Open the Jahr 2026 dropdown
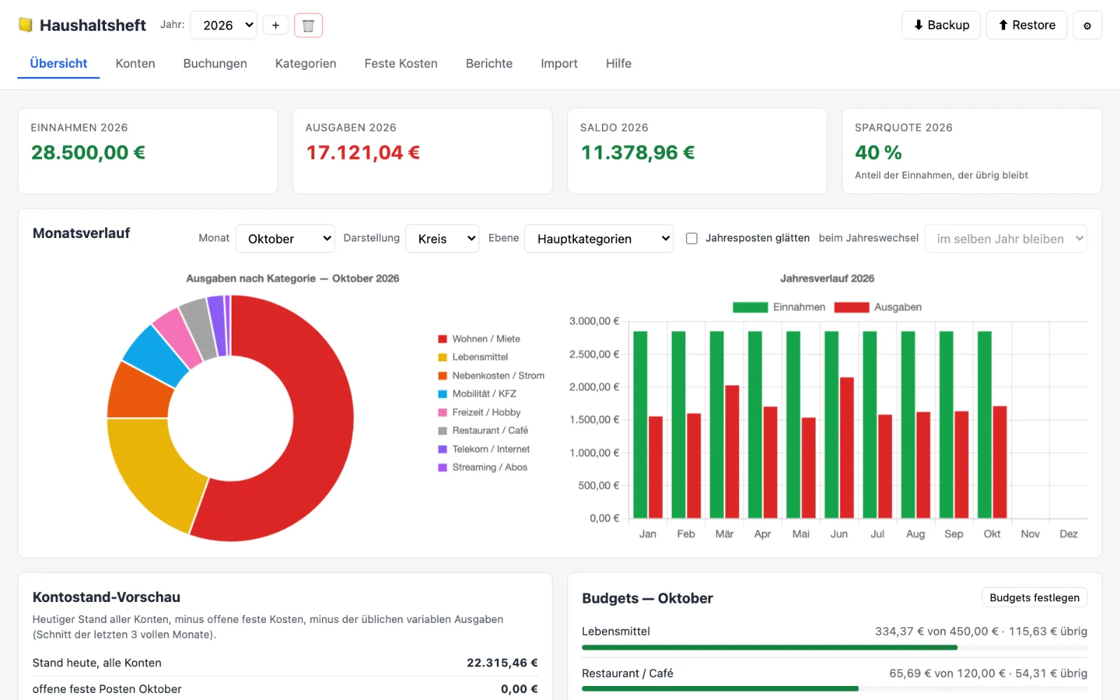The height and width of the screenshot is (700, 1120). point(223,25)
